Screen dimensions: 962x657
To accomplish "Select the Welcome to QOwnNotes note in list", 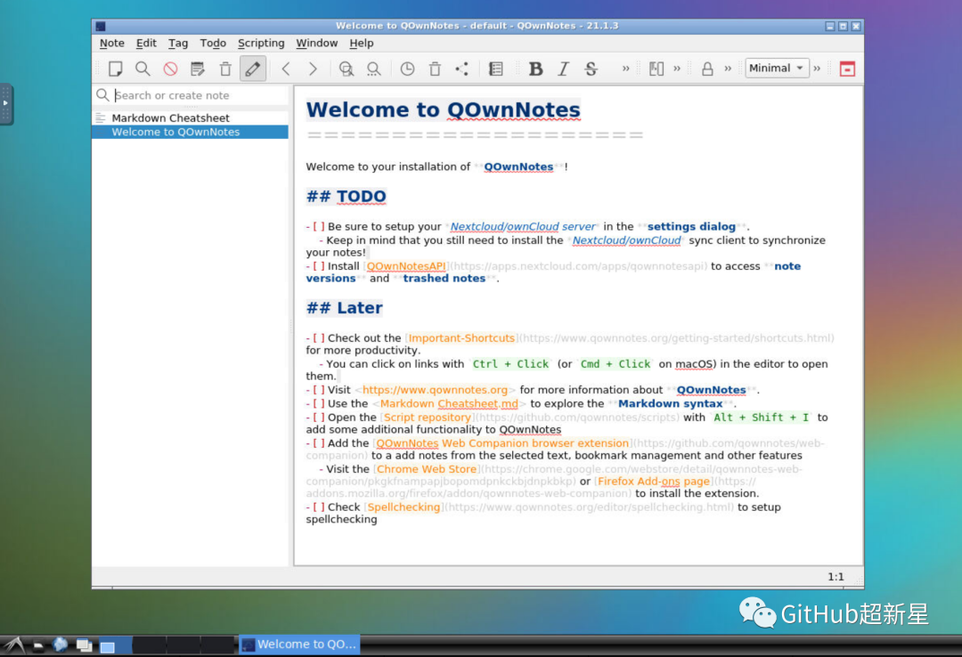I will tap(191, 132).
